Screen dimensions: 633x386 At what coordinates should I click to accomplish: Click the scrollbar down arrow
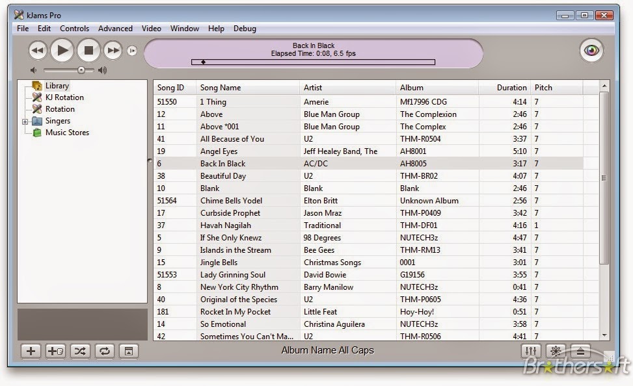tap(604, 335)
